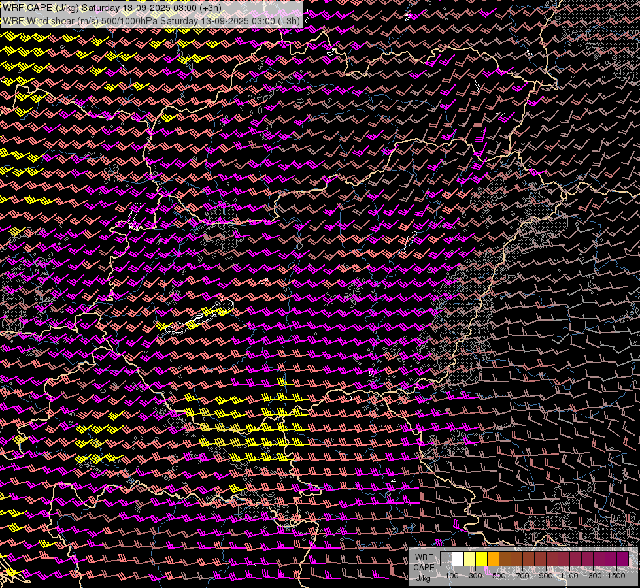This screenshot has height=588, width=640.
Task: Click the WRF CAPE title line
Action: 112,8
